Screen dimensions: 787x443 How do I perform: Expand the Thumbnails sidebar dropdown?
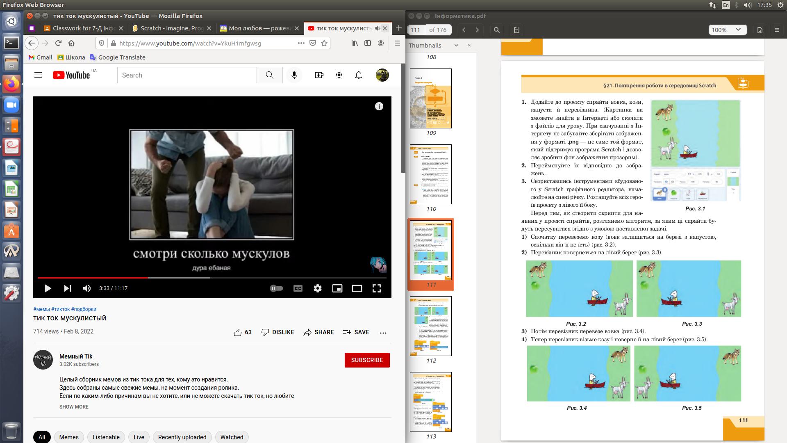[456, 46]
